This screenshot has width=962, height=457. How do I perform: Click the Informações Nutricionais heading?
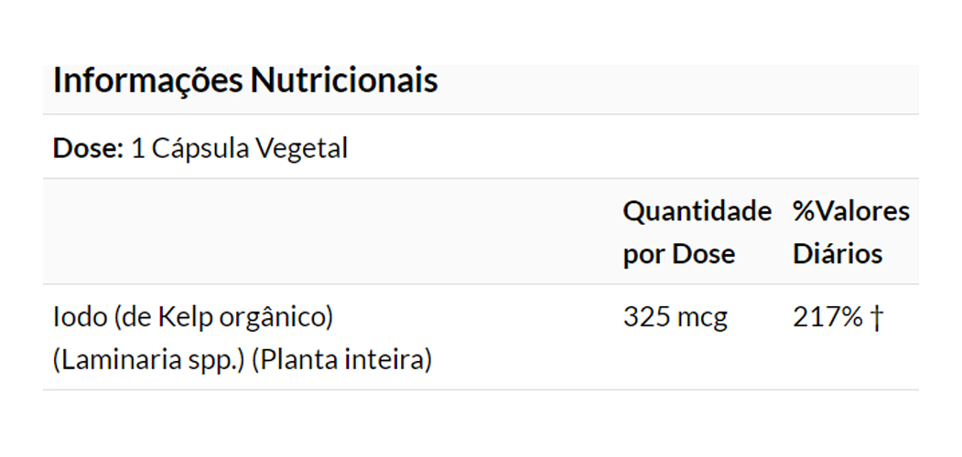tap(245, 80)
